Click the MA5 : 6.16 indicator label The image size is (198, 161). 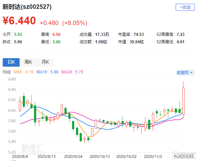23,72
